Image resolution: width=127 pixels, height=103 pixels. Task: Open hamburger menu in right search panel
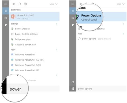tap(73, 4)
